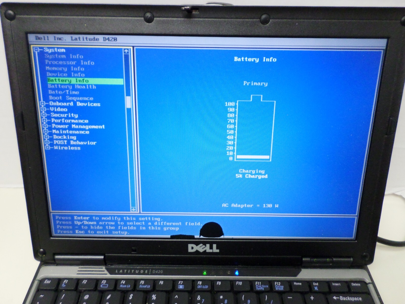Open Battery Health entry
Image resolution: width=405 pixels, height=304 pixels.
72,86
